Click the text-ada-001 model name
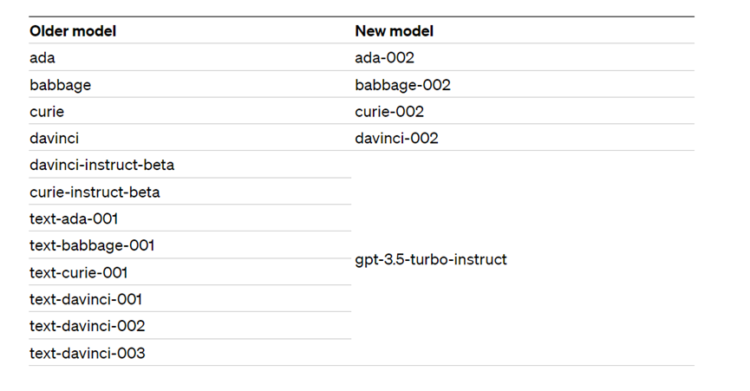 point(74,218)
